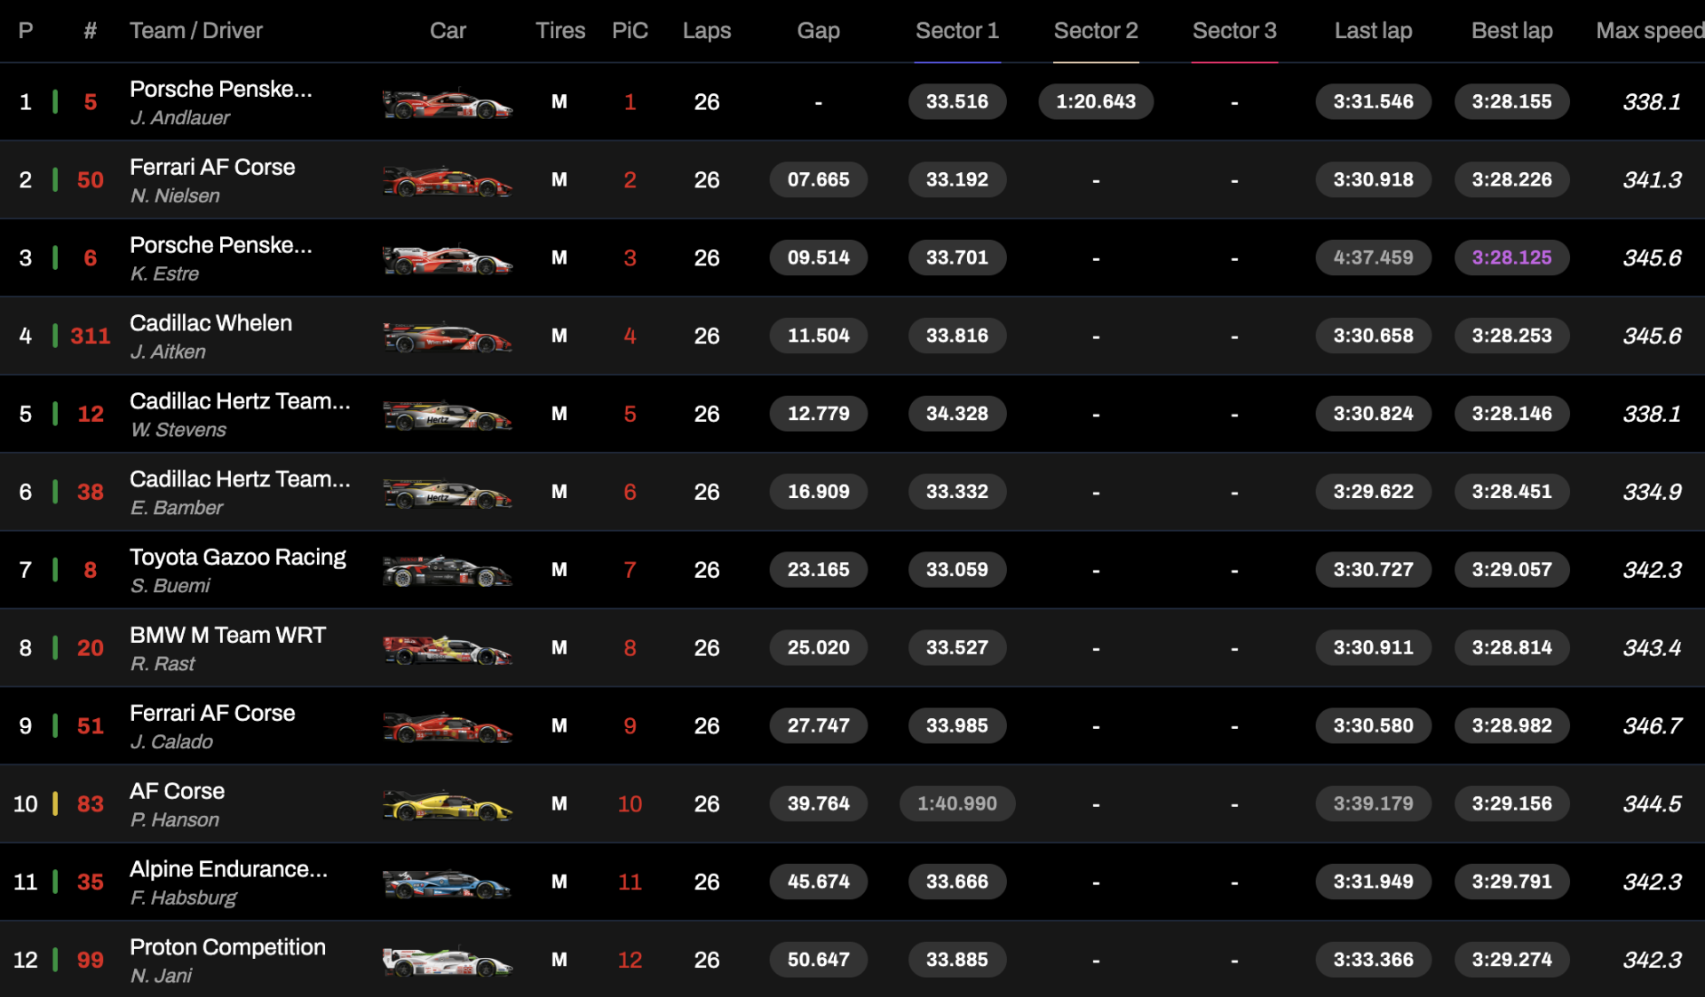Click the Max speed column header
The width and height of the screenshot is (1705, 997).
coord(1648,31)
